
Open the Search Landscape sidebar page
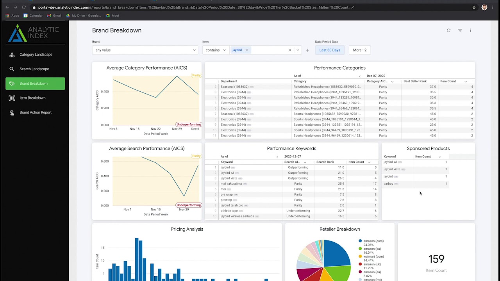click(35, 69)
